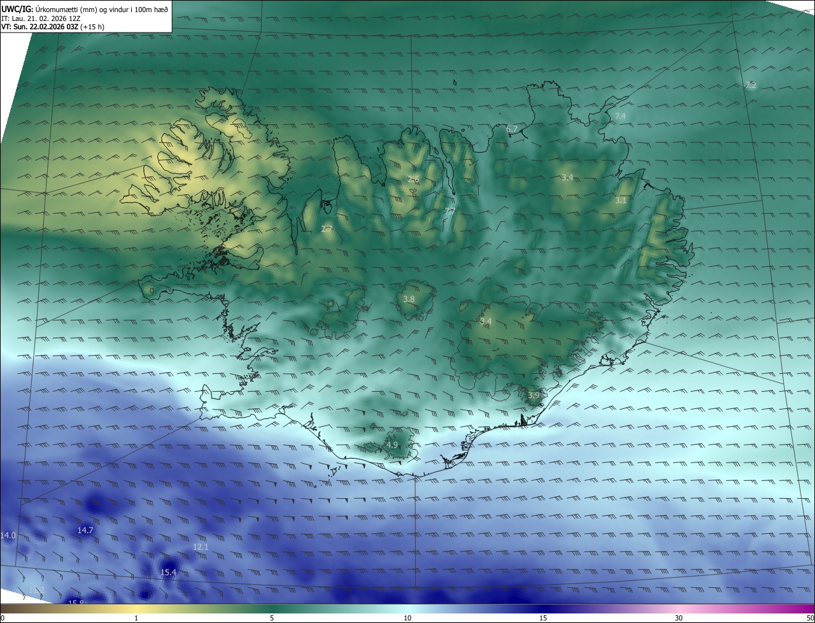Click the 2.6 value label
Screen dimensions: 815x623
(413, 179)
